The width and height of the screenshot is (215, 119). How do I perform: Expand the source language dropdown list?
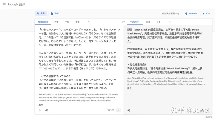coord(89,22)
